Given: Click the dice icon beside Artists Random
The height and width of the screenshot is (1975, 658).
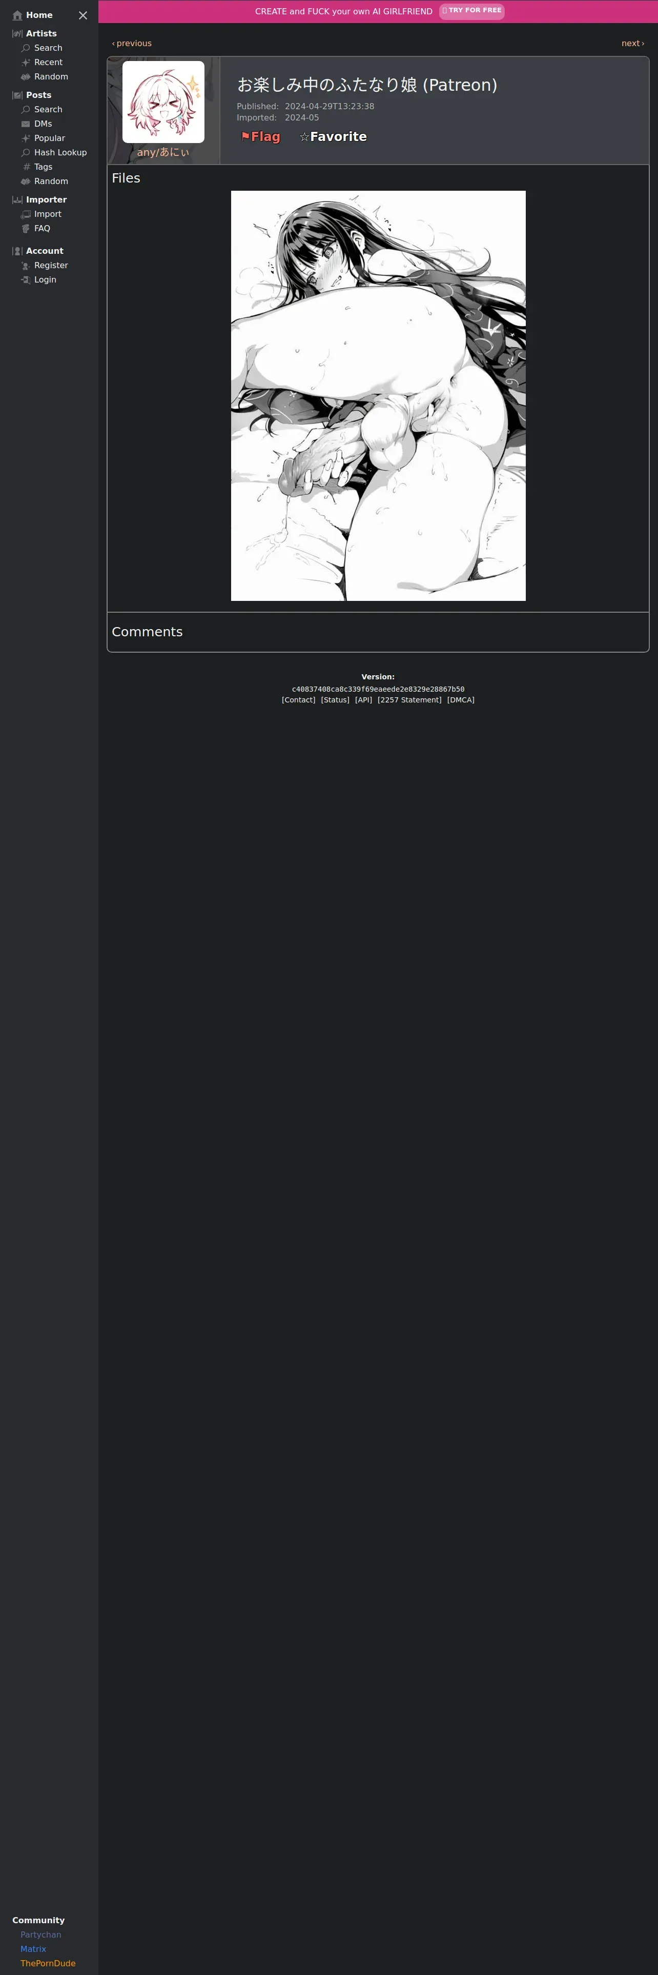Looking at the screenshot, I should tap(25, 77).
